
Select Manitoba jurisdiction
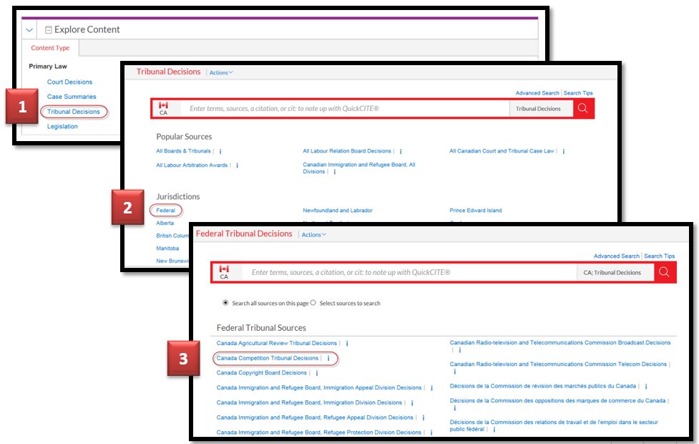point(167,248)
